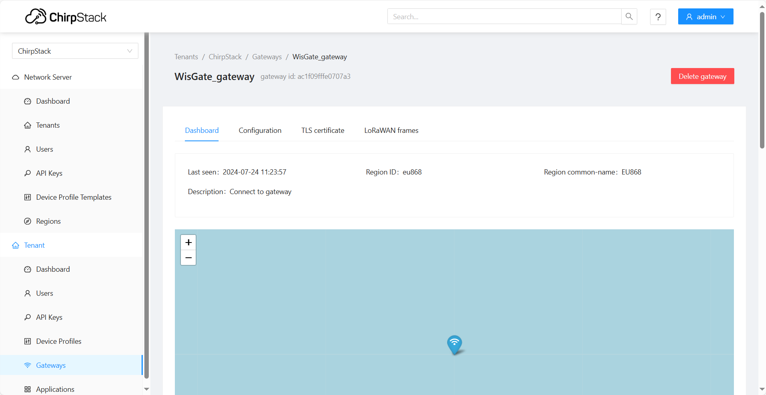This screenshot has height=395, width=766.
Task: Click the Tenant Users person icon
Action: click(x=28, y=293)
